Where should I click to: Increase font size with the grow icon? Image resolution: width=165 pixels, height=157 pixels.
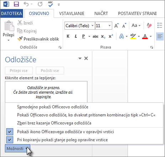click(x=117, y=25)
